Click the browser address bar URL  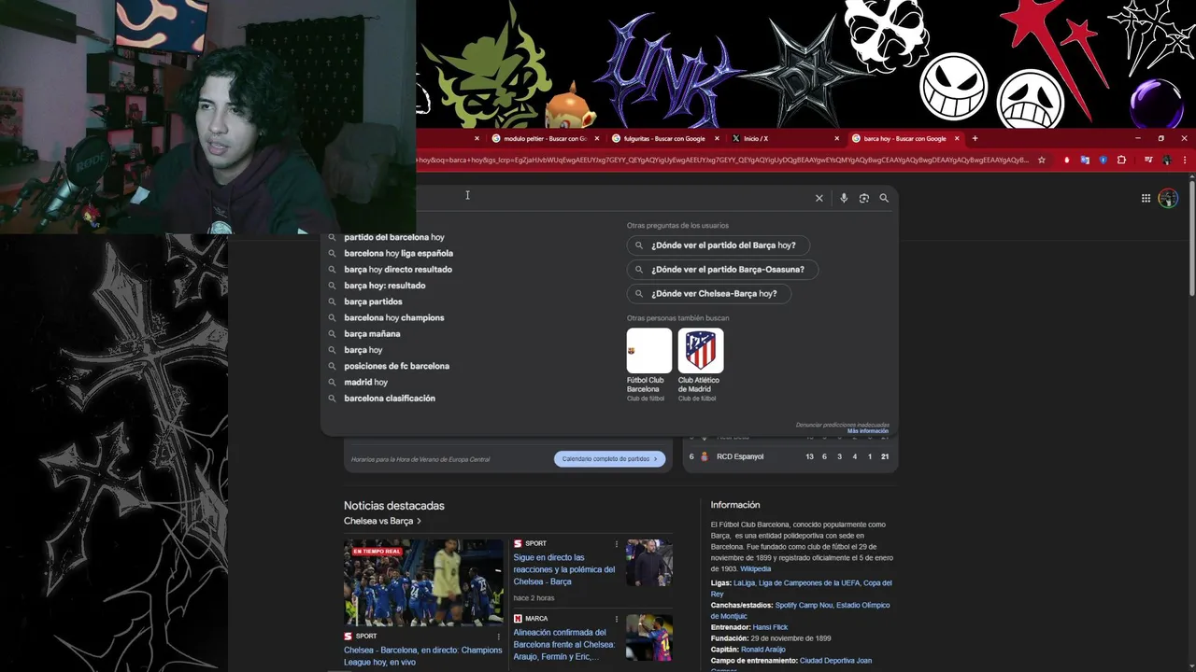pyautogui.click(x=721, y=160)
